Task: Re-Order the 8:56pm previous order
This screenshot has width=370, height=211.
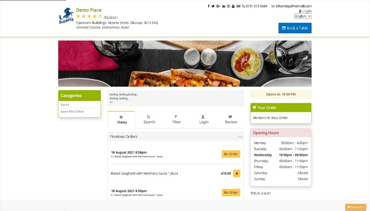Action: (x=231, y=154)
